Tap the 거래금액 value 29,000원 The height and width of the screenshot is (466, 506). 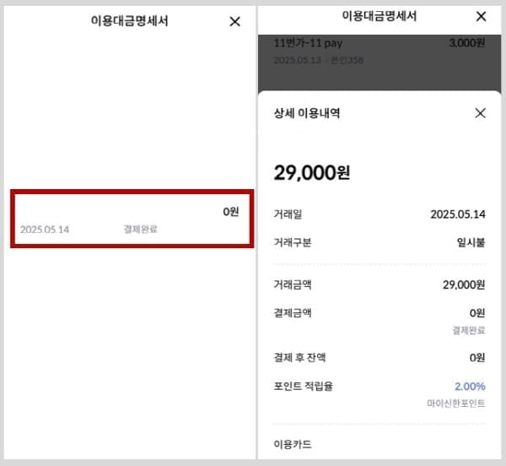(464, 284)
